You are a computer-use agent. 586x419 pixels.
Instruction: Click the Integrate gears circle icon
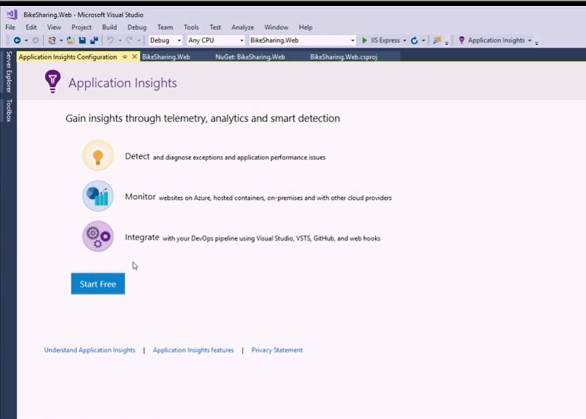[x=98, y=236]
